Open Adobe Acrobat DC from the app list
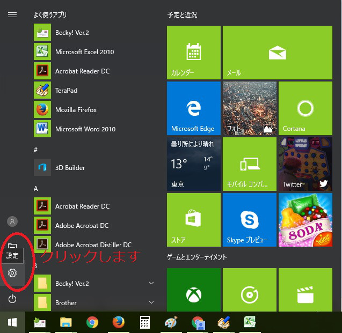 tap(94, 225)
